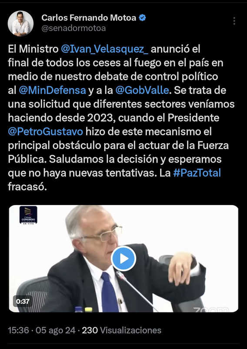Click the Canal Congreso logo in video
The image size is (247, 349).
(x=28, y=215)
